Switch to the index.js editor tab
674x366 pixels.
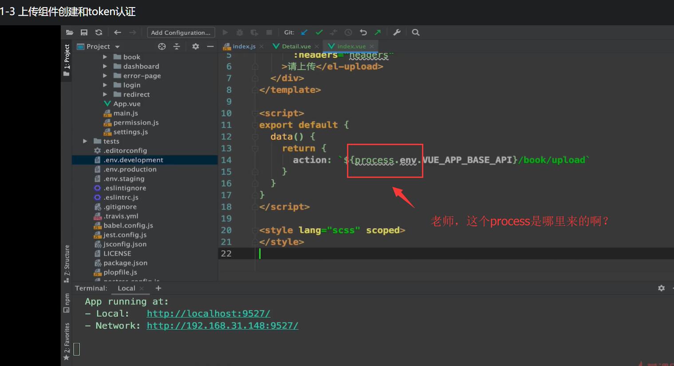click(244, 46)
